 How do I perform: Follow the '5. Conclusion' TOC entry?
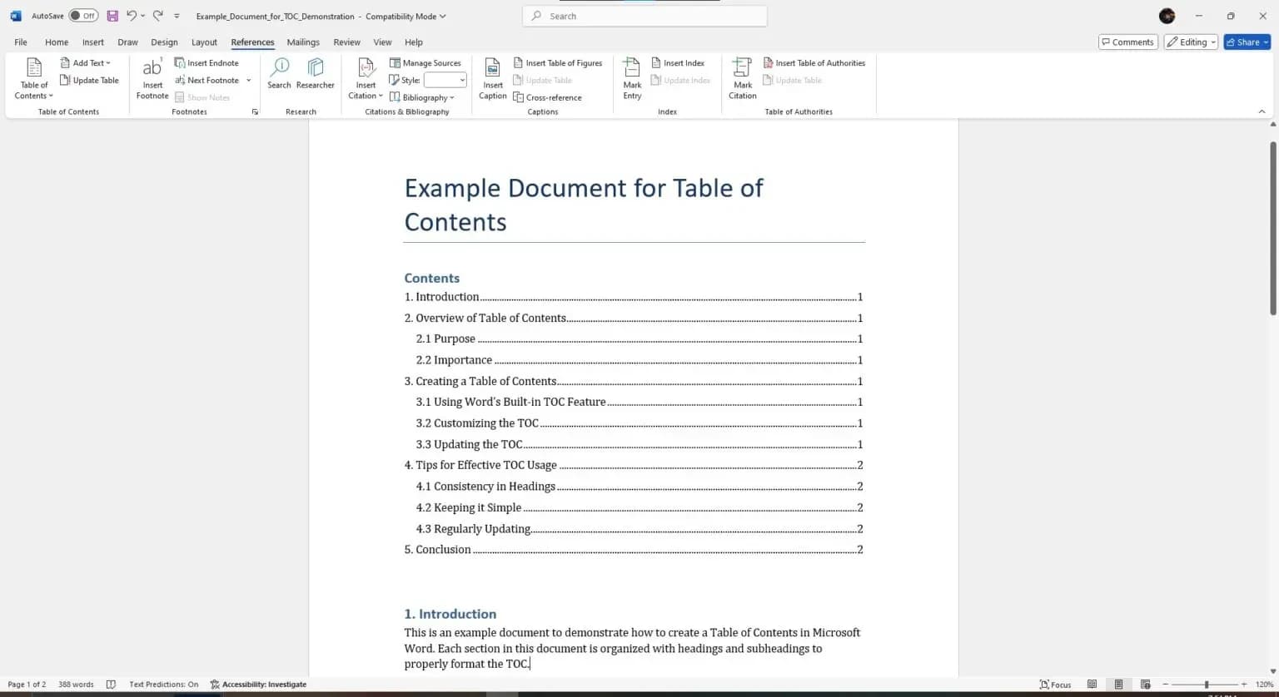[x=633, y=550]
